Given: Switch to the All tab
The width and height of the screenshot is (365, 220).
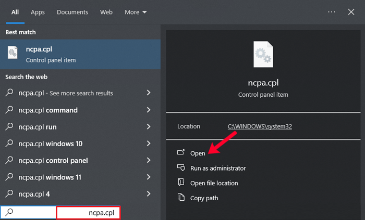Looking at the screenshot, I should pyautogui.click(x=15, y=12).
